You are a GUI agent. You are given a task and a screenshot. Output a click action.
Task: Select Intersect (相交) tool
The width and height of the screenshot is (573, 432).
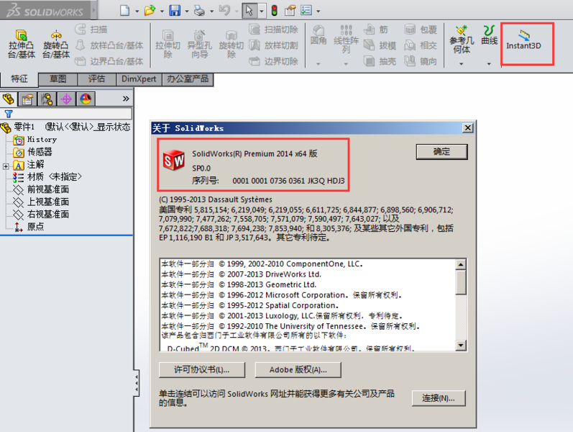coord(421,45)
